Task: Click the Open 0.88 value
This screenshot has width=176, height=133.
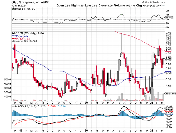Action: 63,5
